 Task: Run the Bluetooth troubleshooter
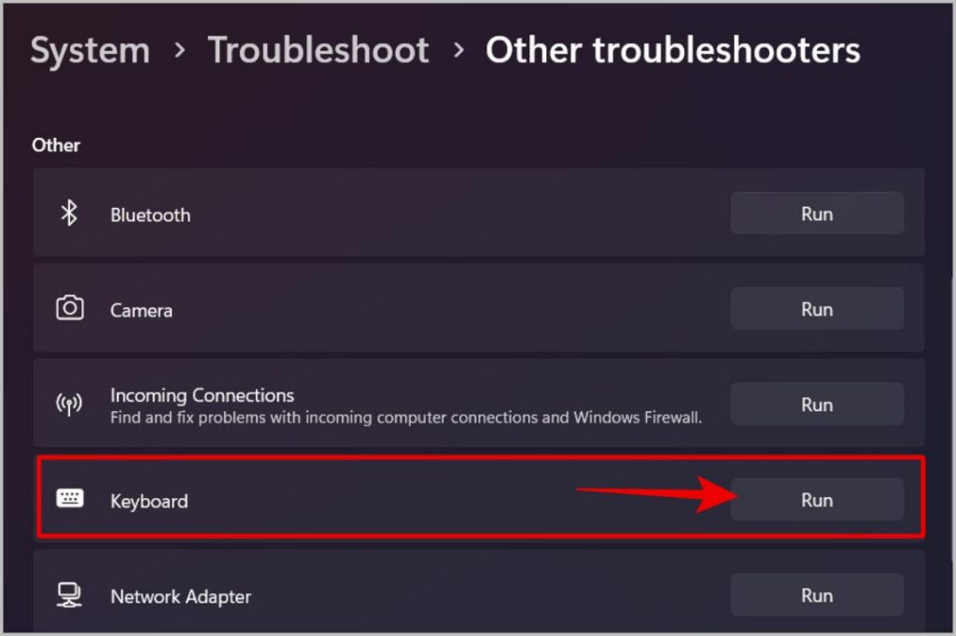pos(817,214)
